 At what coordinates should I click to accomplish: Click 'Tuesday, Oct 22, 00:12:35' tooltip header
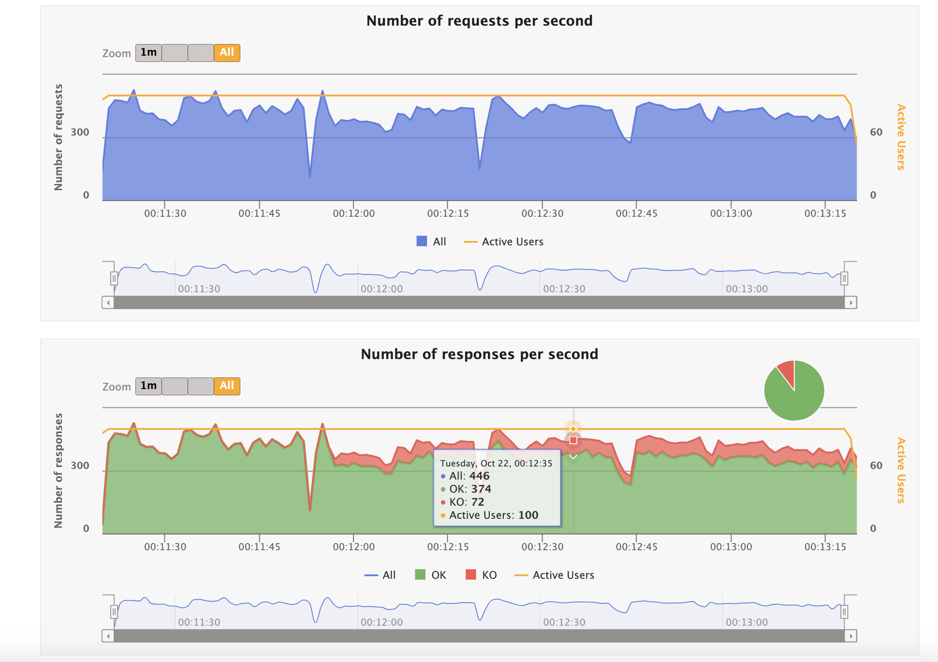pyautogui.click(x=496, y=463)
